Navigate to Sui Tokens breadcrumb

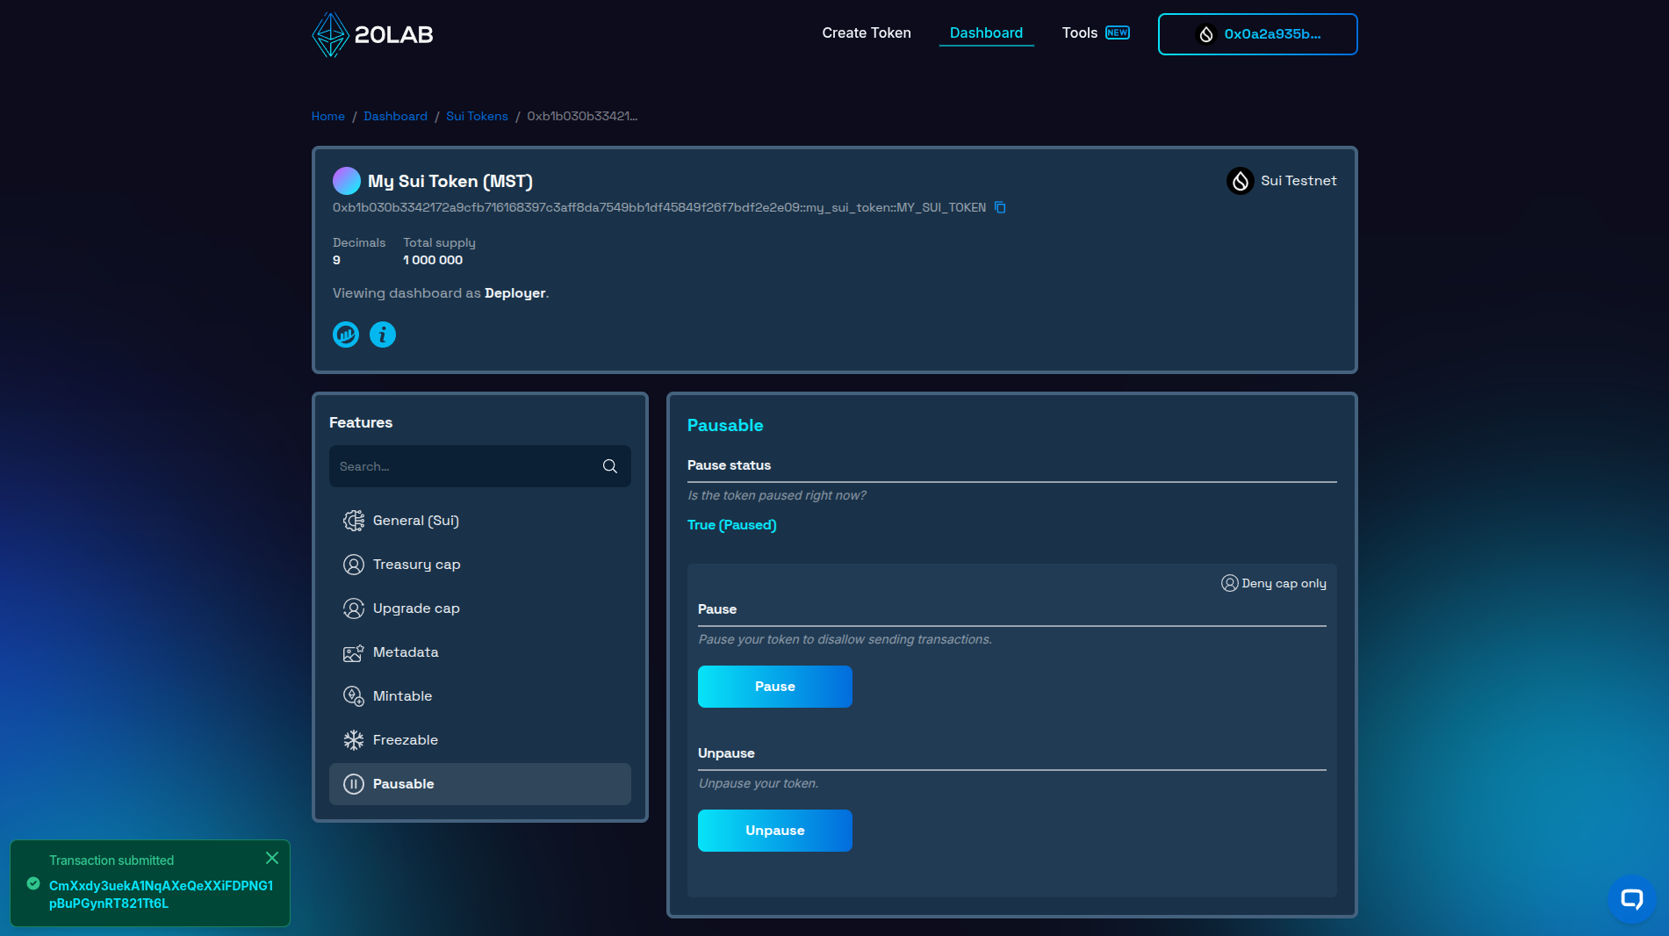pyautogui.click(x=477, y=116)
